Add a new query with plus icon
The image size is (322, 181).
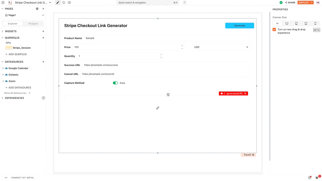43,38
